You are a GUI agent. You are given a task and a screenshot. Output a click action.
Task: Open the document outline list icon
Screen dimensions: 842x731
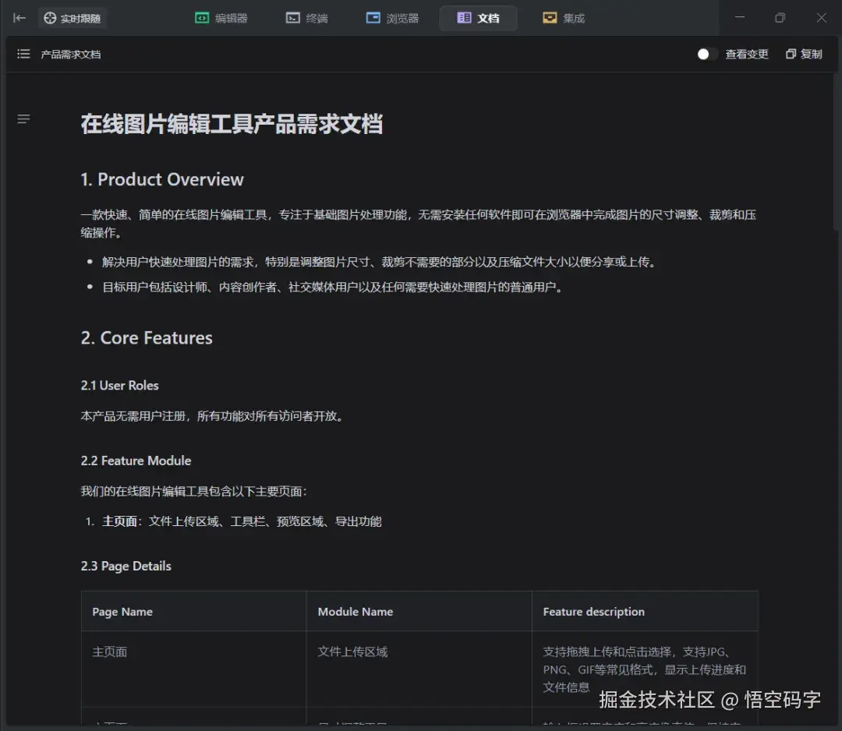click(x=23, y=54)
